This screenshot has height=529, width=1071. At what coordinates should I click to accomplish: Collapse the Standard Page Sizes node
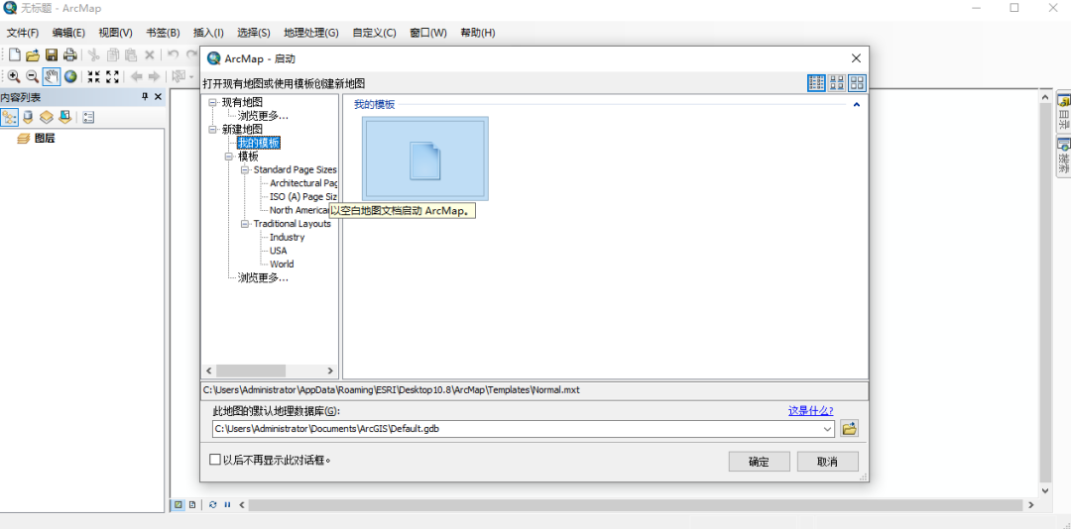(244, 170)
